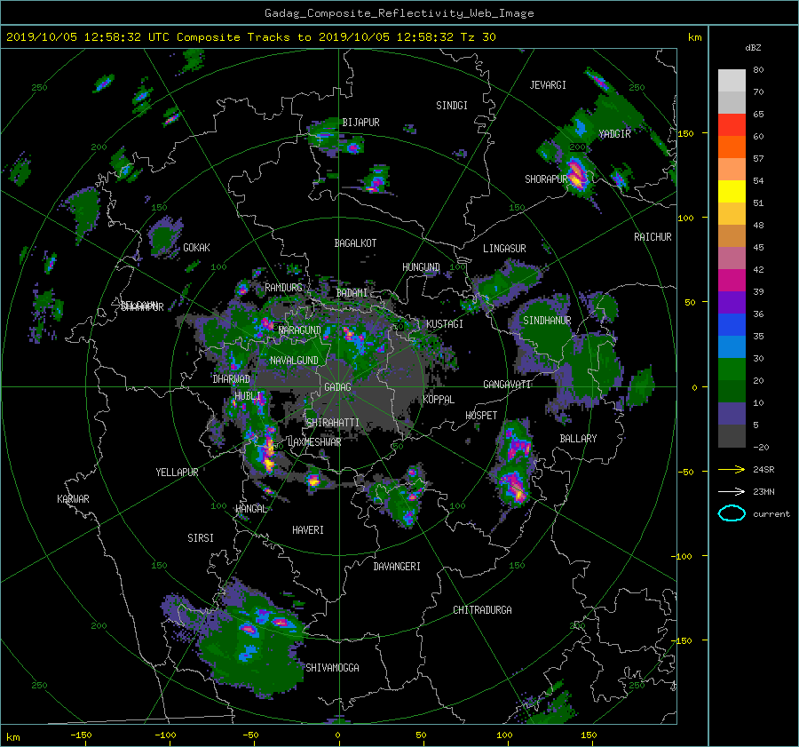The height and width of the screenshot is (747, 799).
Task: Select the bright green 30 dBZ swatch
Action: tap(732, 370)
